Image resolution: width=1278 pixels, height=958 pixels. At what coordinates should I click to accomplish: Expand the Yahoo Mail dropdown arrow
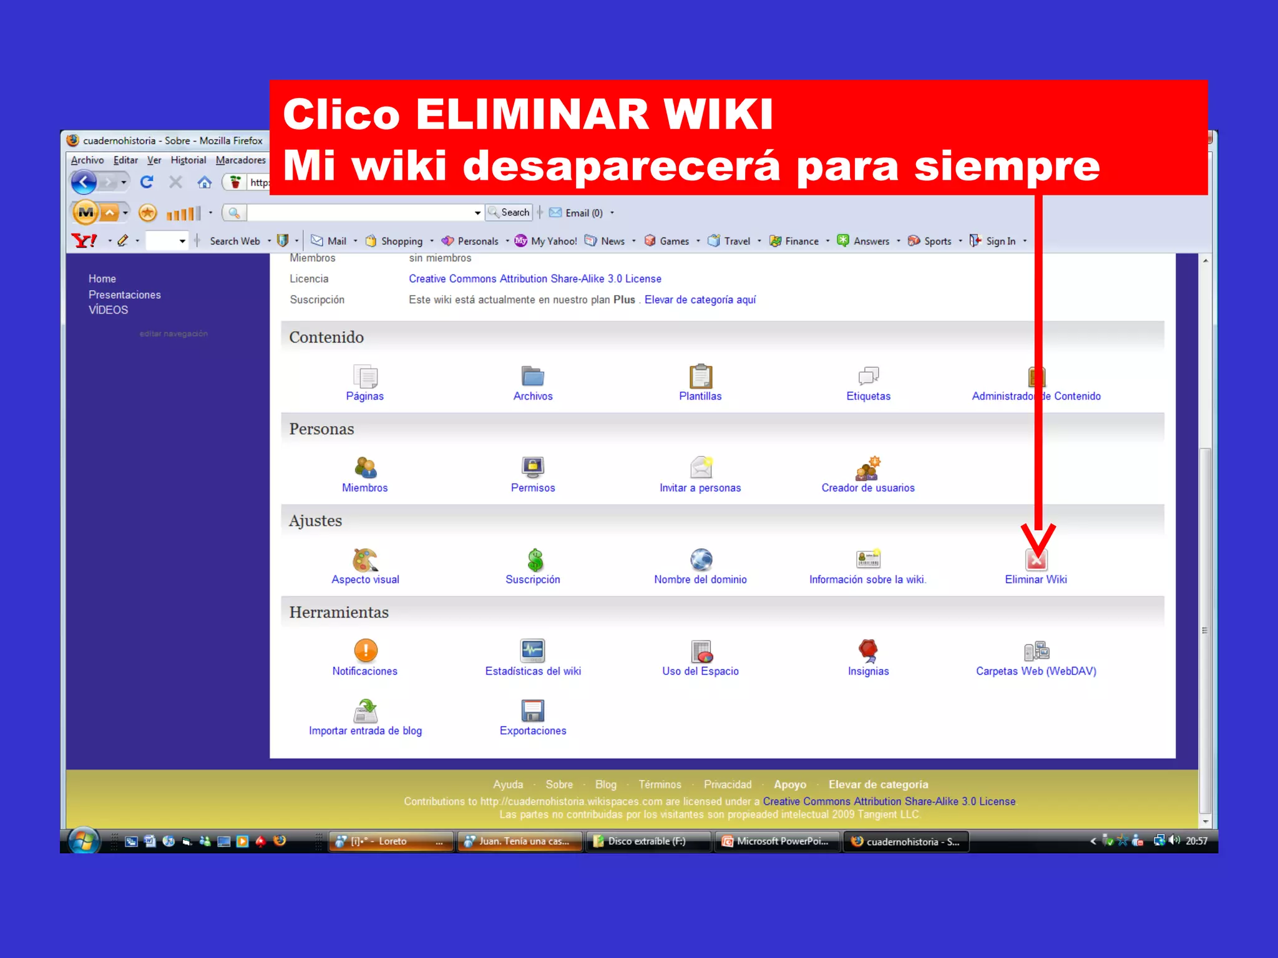356,241
